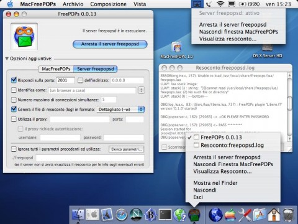Choose Visualizza resoconto... in status menu
This screenshot has height=224, width=298.
tap(238, 39)
